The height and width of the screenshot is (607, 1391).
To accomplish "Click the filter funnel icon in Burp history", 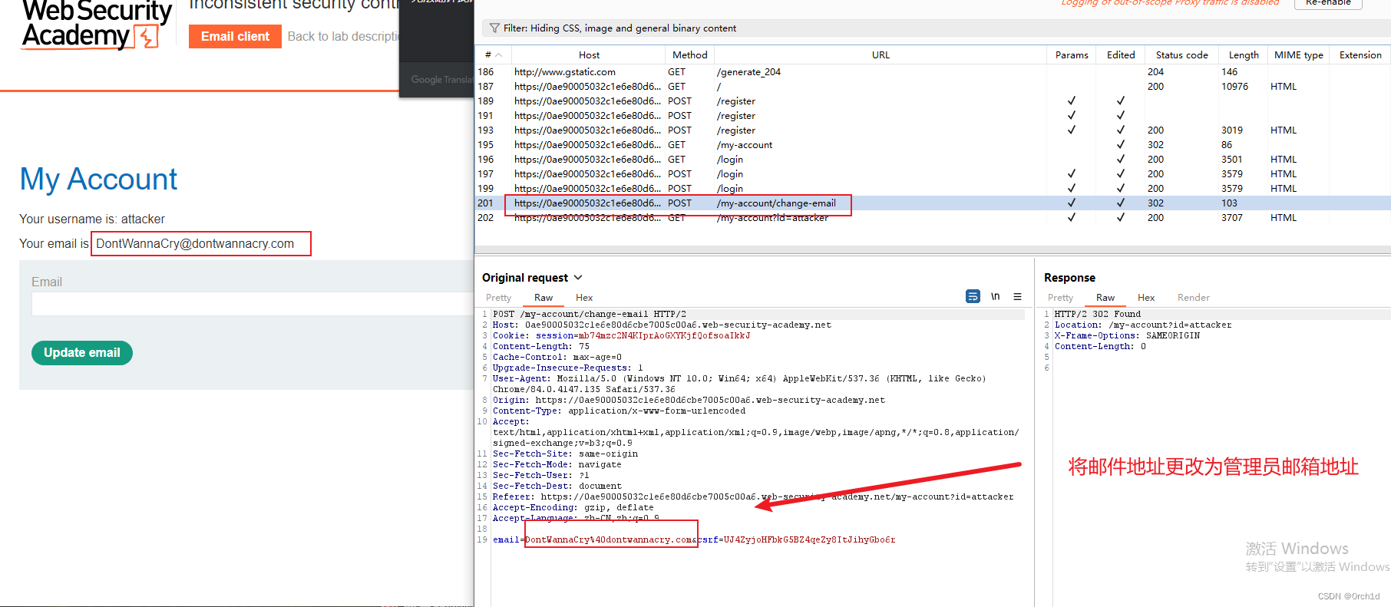I will [x=494, y=28].
